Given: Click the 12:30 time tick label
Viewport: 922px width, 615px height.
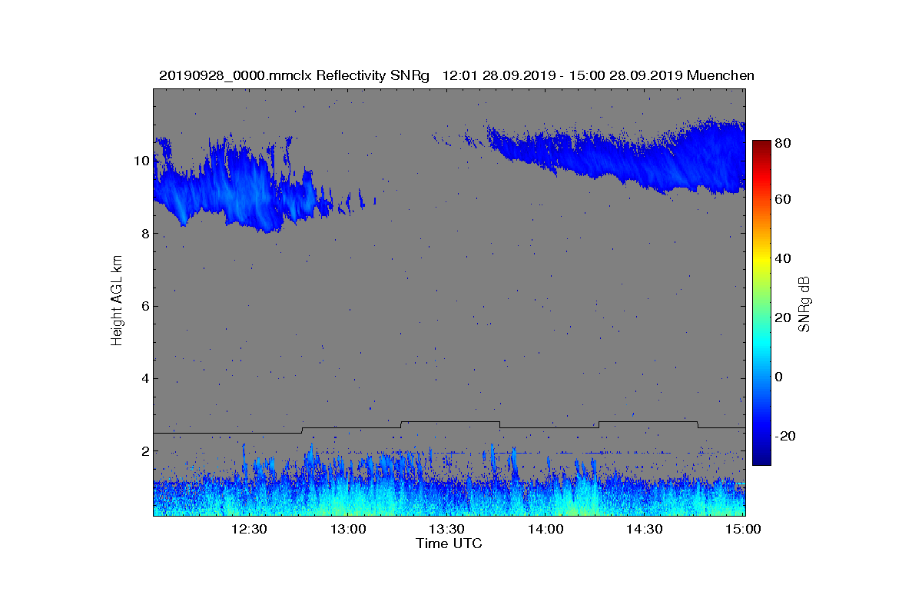Looking at the screenshot, I should tap(248, 529).
